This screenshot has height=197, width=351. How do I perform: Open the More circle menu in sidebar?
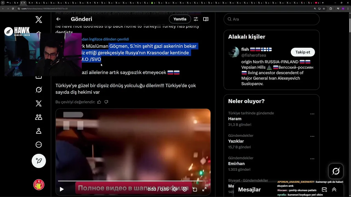[39, 144]
